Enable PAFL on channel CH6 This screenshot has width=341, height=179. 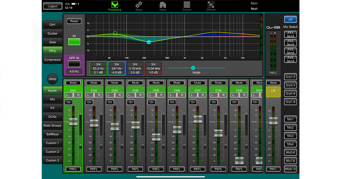pyautogui.click(x=177, y=169)
